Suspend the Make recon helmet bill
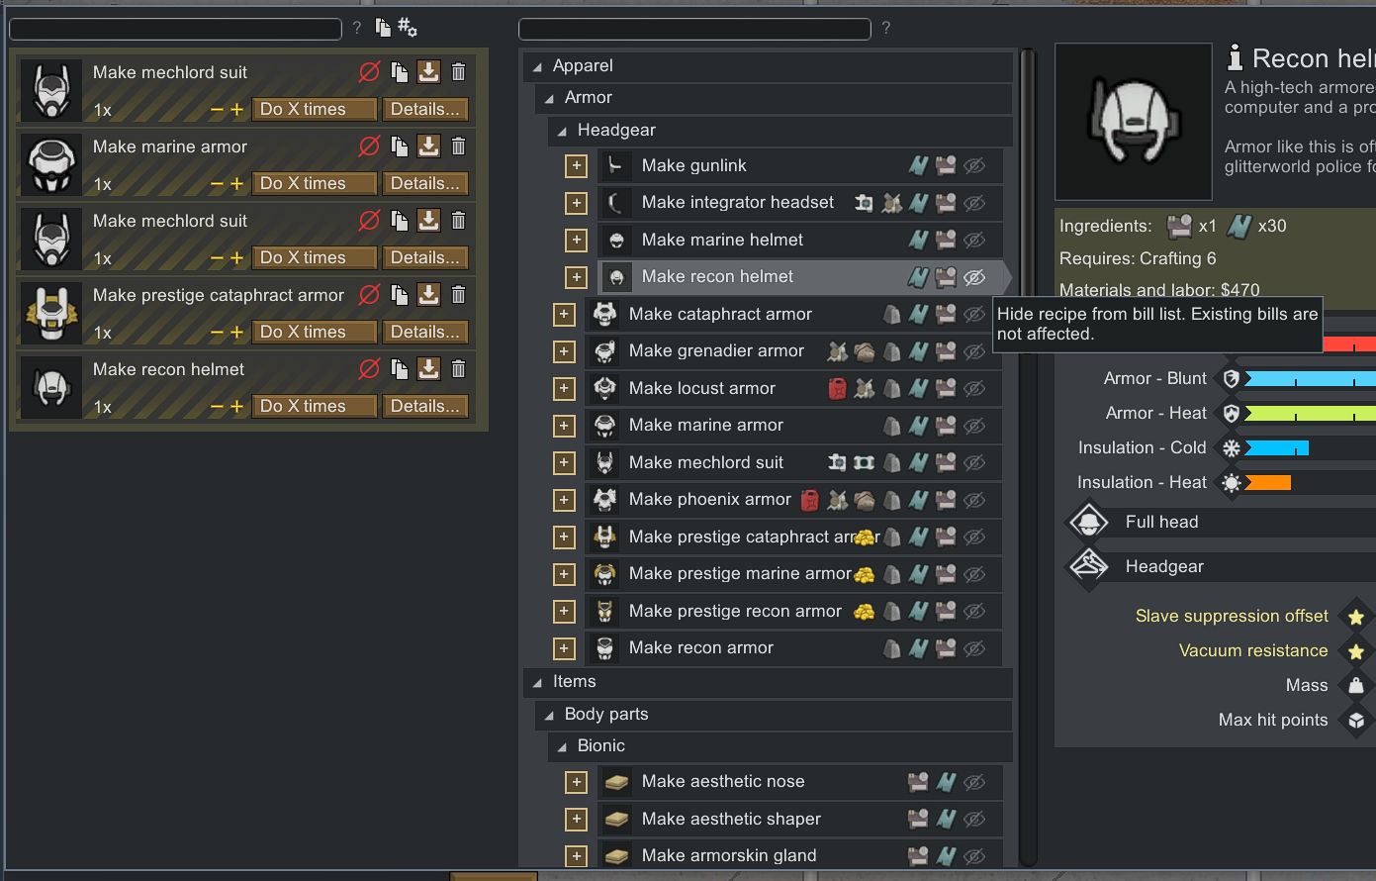 369,369
